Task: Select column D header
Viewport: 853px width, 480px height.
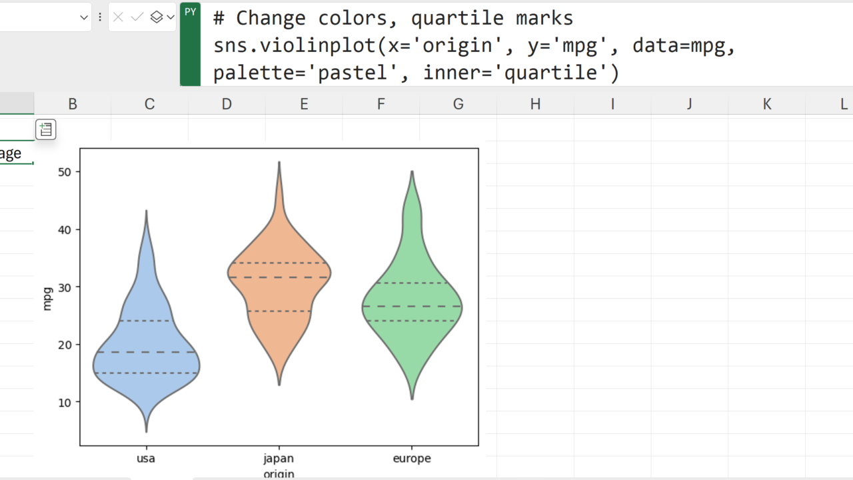Action: click(227, 104)
